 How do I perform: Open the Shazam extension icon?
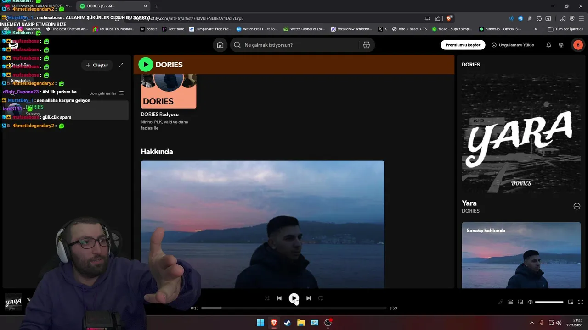coord(520,18)
